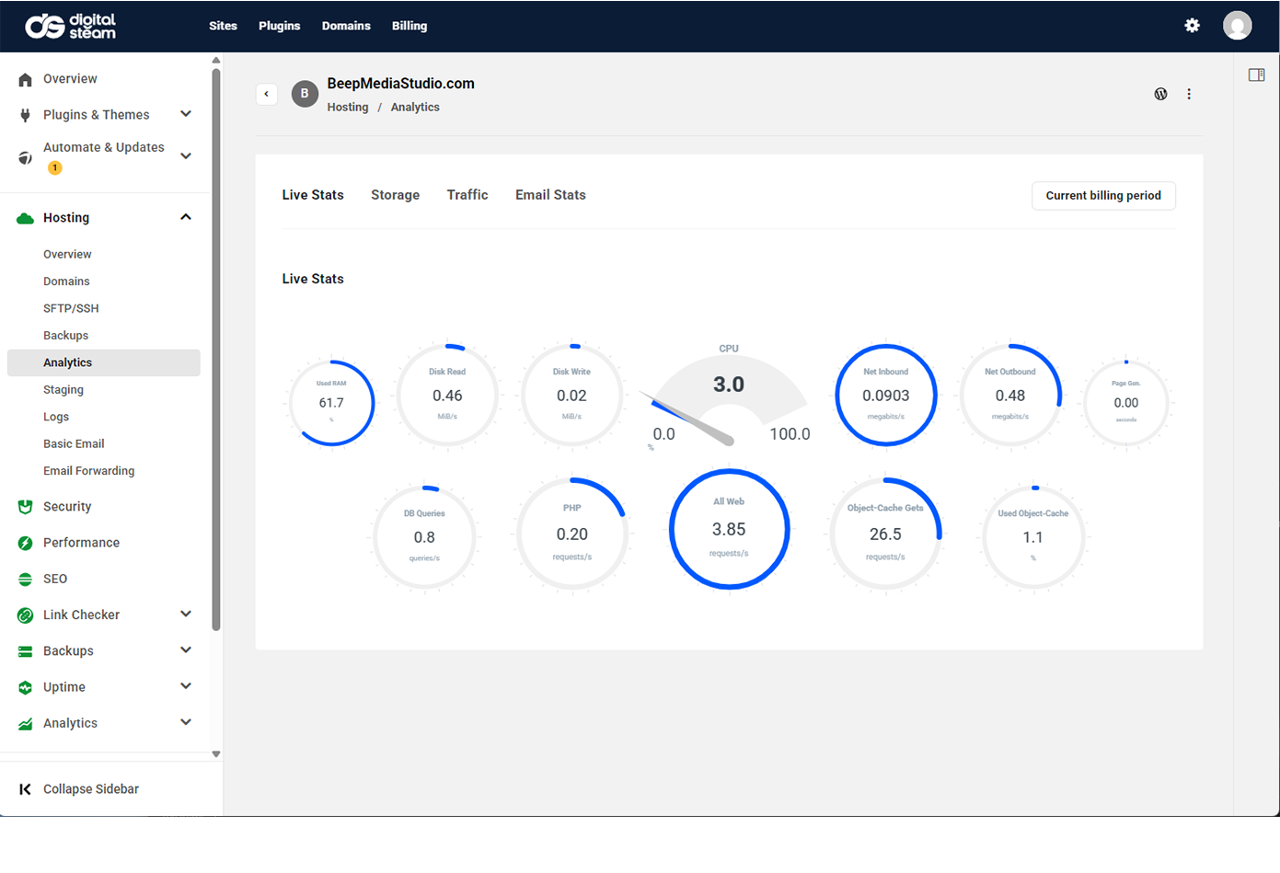Switch to the Traffic tab

(x=467, y=195)
